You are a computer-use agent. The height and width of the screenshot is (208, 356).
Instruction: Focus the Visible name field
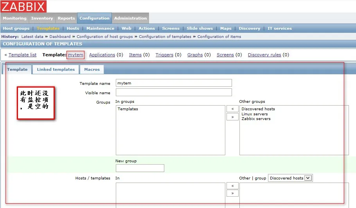pos(174,92)
